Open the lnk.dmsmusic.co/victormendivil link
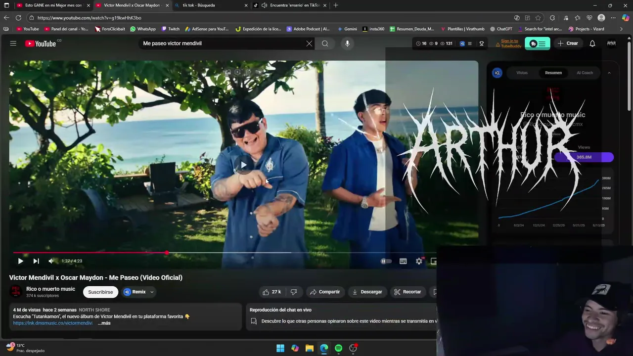The height and width of the screenshot is (356, 633). pyautogui.click(x=52, y=323)
